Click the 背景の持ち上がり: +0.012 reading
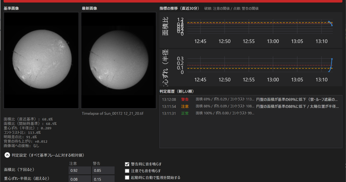 pos(25,141)
